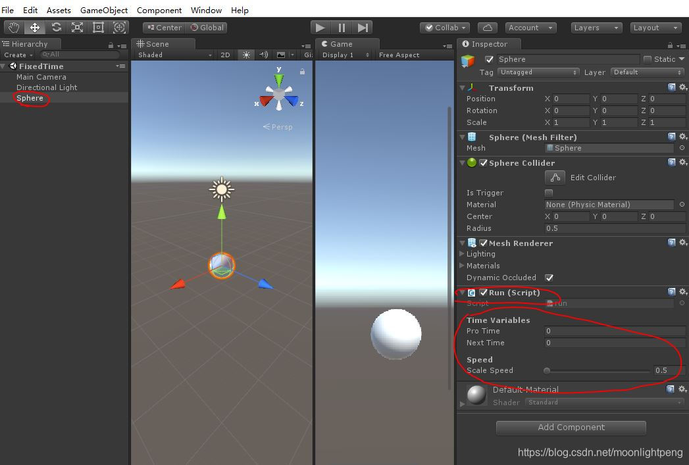Open the Static options arrow
The image size is (689, 465).
[x=682, y=59]
